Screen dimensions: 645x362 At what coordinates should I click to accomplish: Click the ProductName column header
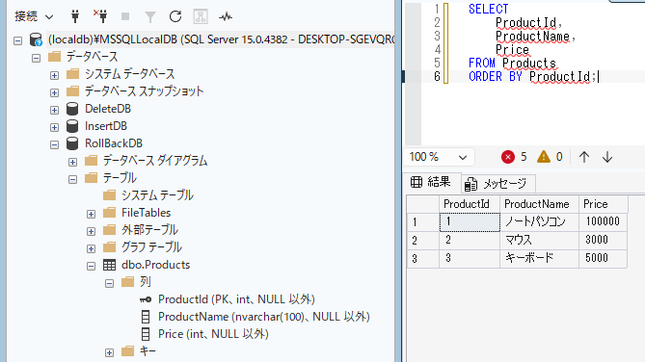click(539, 204)
